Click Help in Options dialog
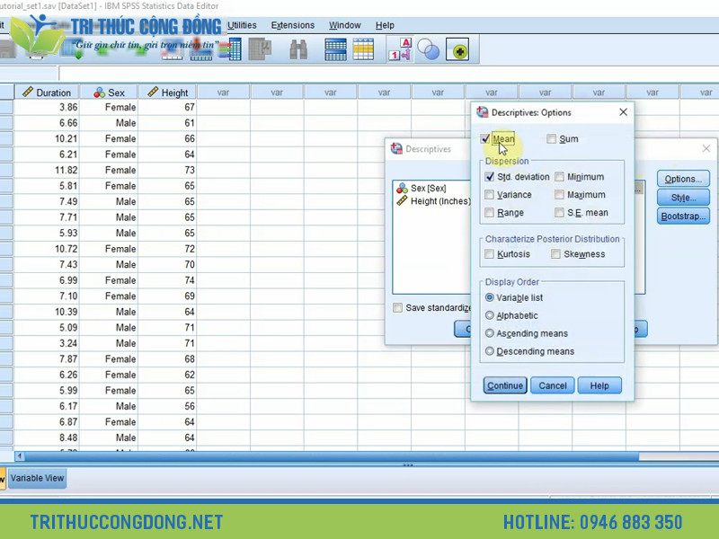Image resolution: width=719 pixels, height=539 pixels. tap(599, 385)
